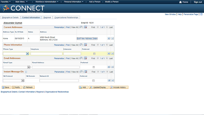Add a new Email Addresses row

tap(109, 67)
